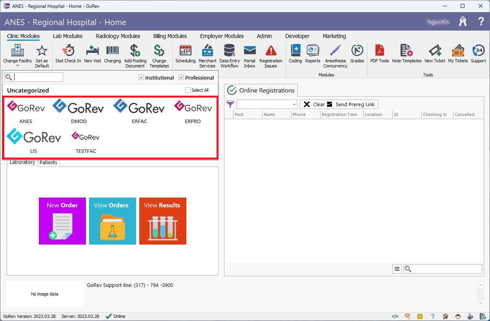
Task: Select the ANES facility
Action: click(26, 112)
